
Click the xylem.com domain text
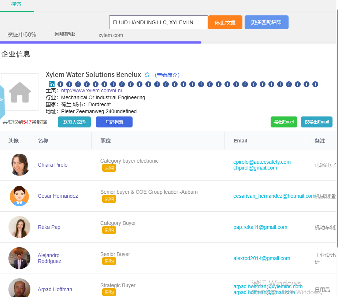(111, 35)
